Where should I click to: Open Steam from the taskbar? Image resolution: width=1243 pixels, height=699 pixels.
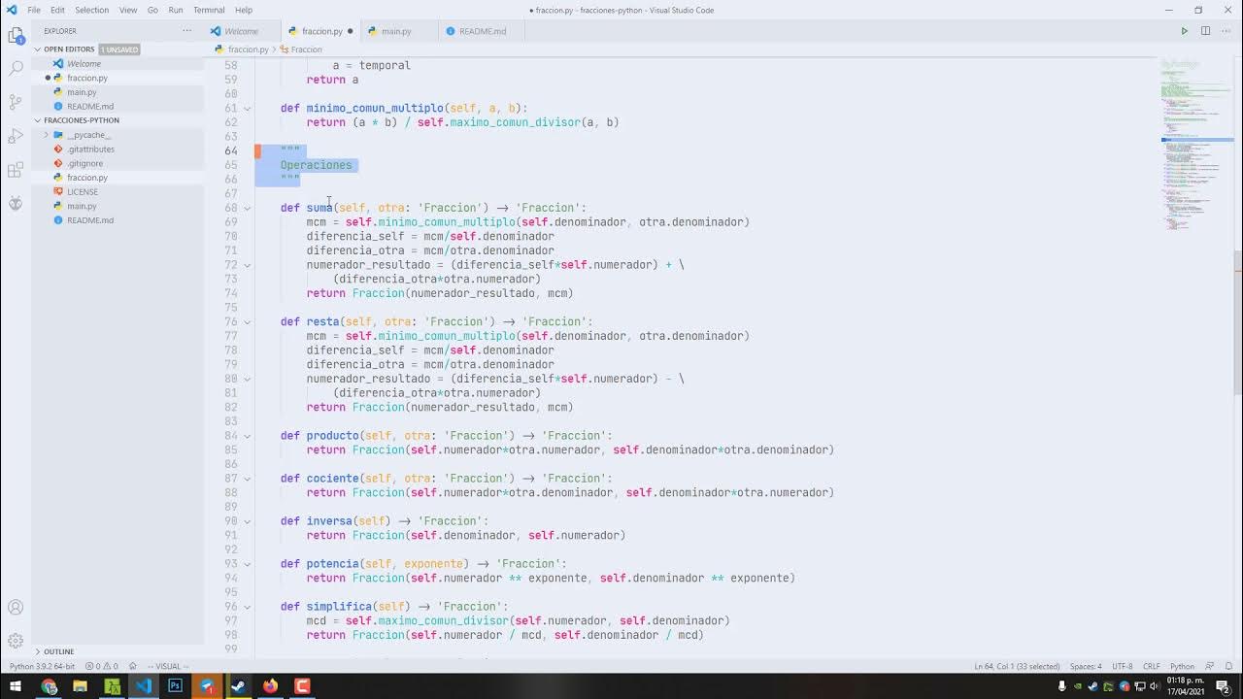coord(238,686)
